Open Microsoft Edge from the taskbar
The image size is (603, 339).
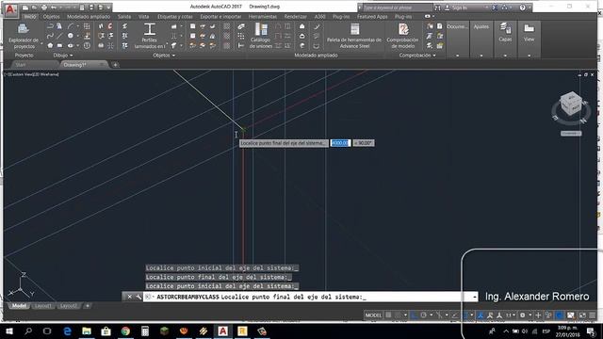point(67,331)
